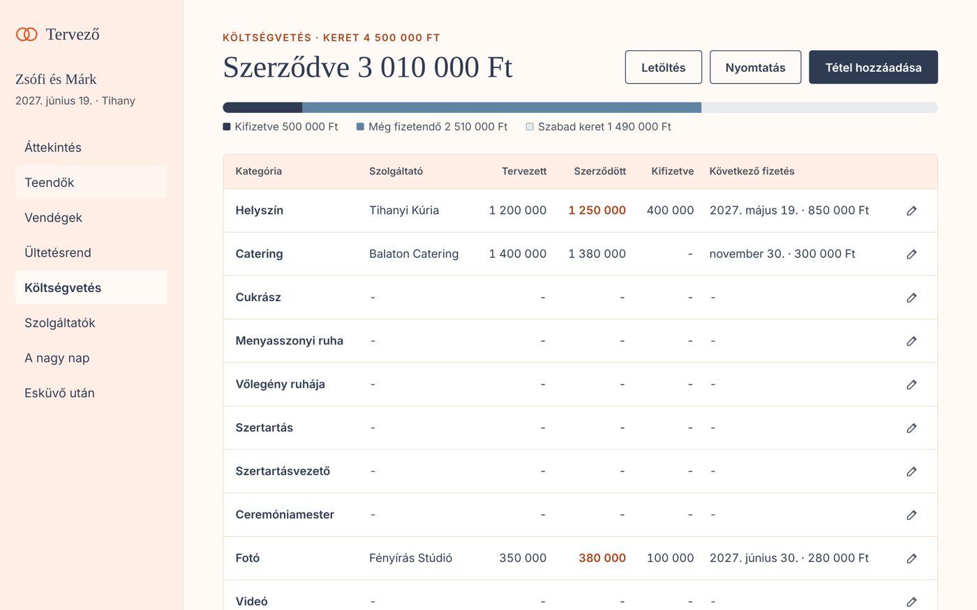Navigate to Ültetésrend
The width and height of the screenshot is (977, 610).
[x=91, y=252]
